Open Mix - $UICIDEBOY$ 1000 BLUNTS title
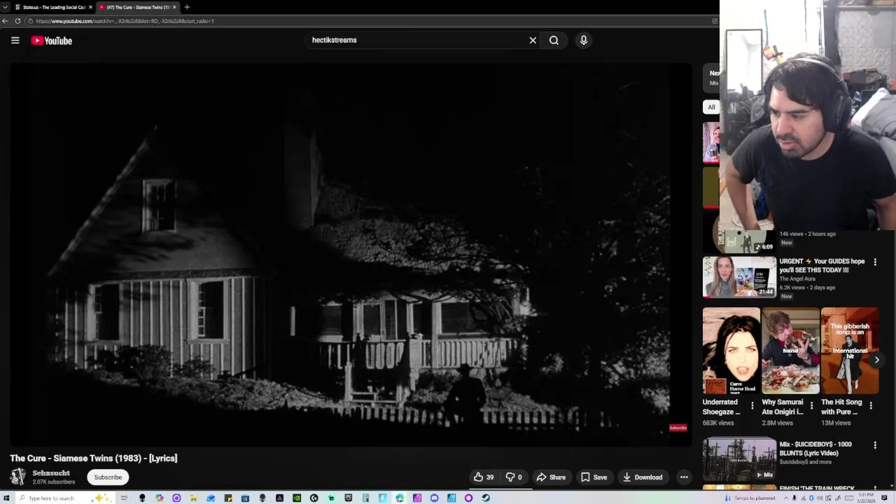The width and height of the screenshot is (896, 504). pos(815,449)
